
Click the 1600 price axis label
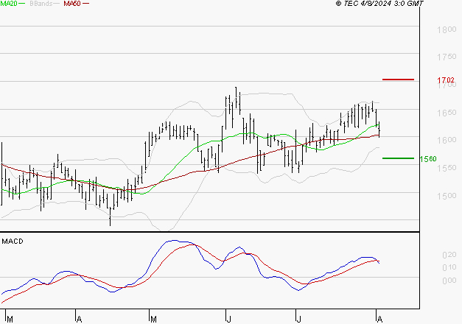[x=447, y=140]
